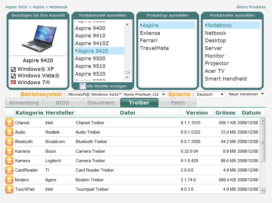272x203 pixels.
Task: Download the Broadcom Bluetooth Treiber
Action: [9, 142]
